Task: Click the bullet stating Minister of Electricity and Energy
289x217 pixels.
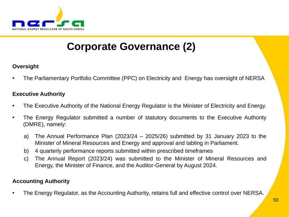Action: (145, 106)
